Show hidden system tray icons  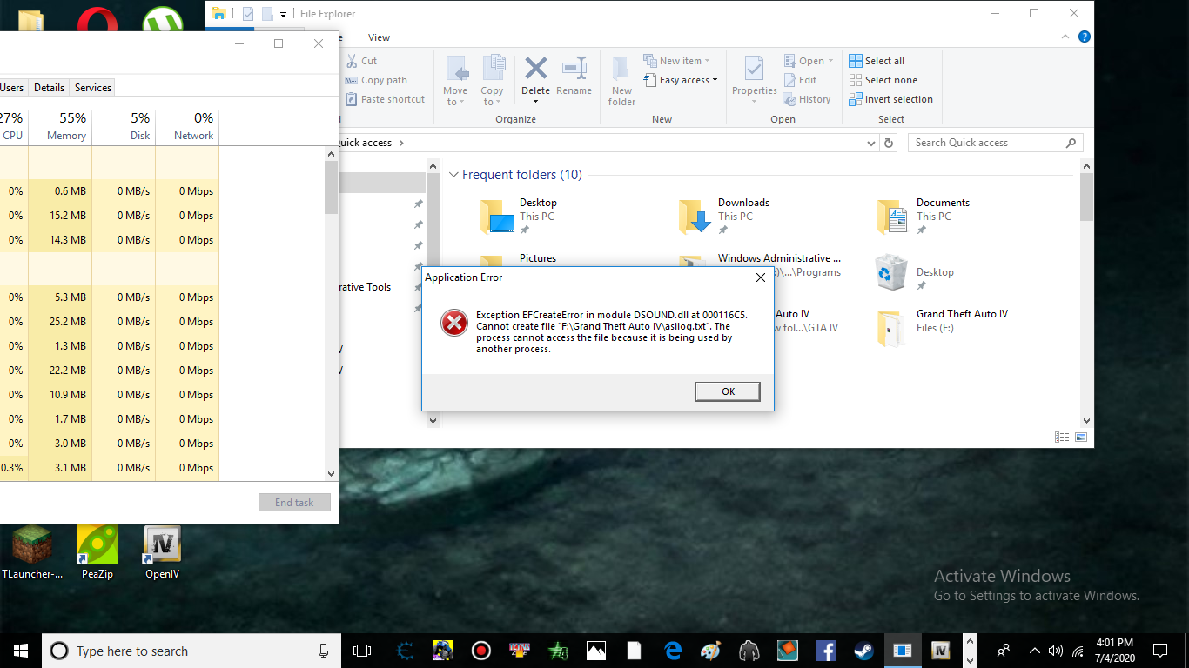tap(1034, 651)
